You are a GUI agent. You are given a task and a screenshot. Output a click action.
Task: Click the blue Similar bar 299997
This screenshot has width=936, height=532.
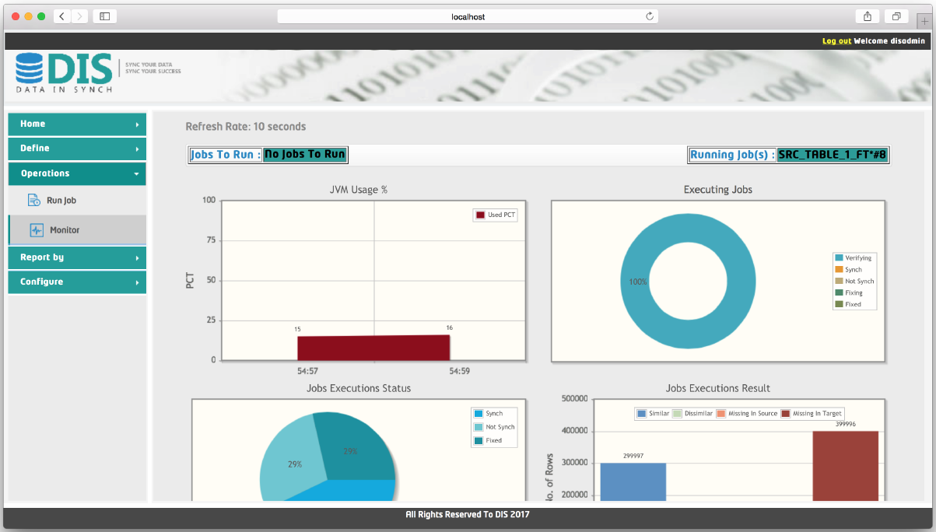coord(633,482)
